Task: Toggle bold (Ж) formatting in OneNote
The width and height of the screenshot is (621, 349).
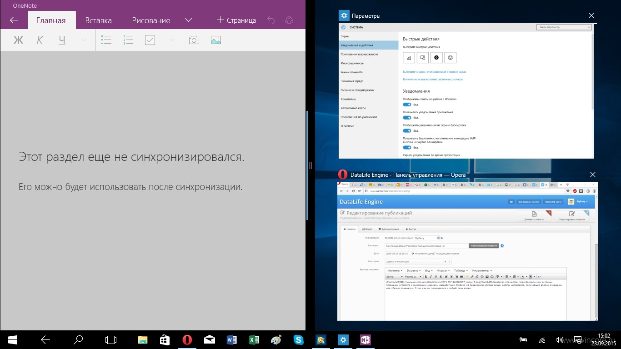Action: click(x=18, y=40)
